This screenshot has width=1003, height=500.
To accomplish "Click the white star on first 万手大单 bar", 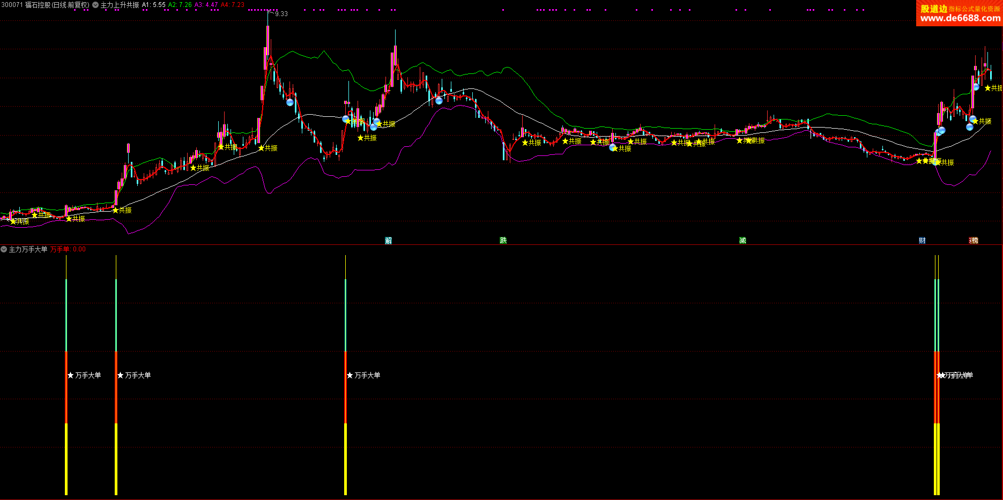I will pos(70,375).
